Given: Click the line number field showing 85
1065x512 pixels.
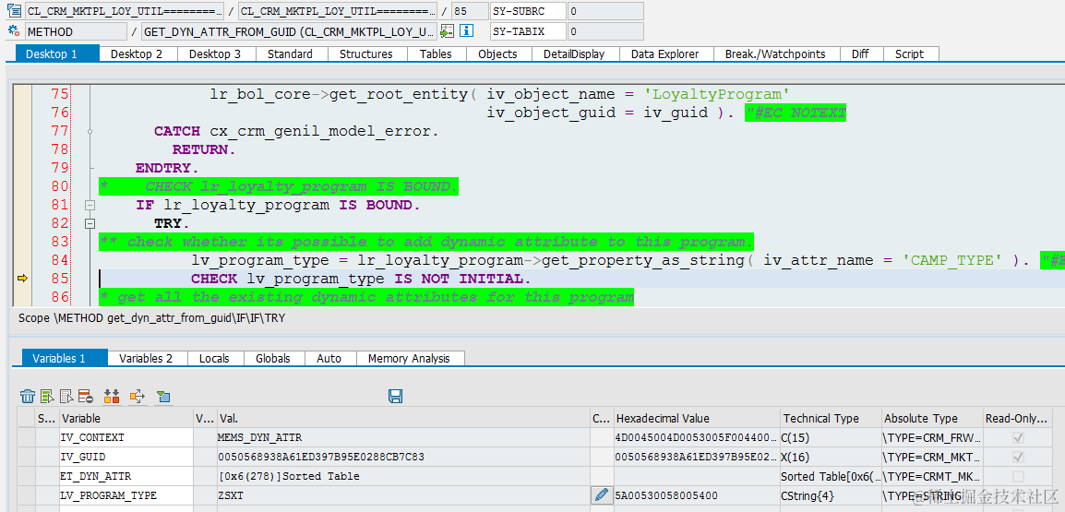Looking at the screenshot, I should (x=470, y=11).
